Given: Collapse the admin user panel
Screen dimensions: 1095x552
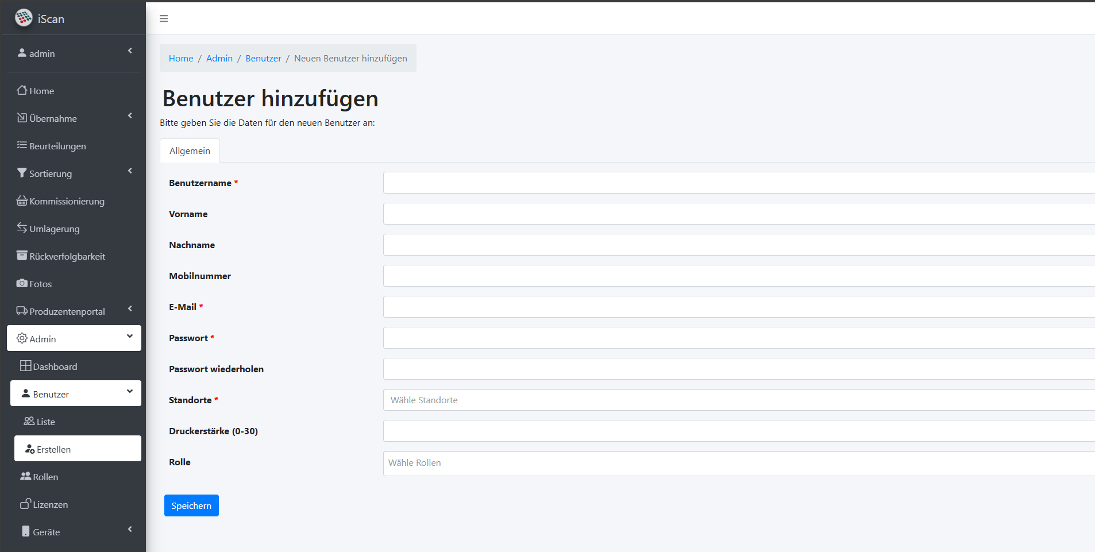Looking at the screenshot, I should (130, 50).
